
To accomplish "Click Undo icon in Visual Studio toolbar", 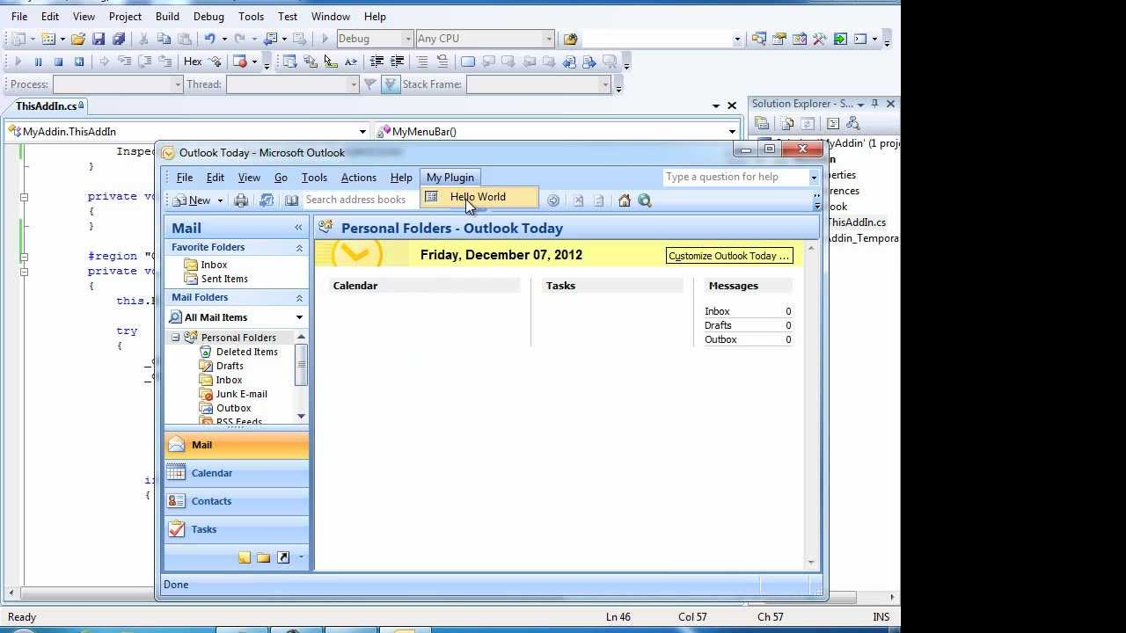I will pos(209,39).
